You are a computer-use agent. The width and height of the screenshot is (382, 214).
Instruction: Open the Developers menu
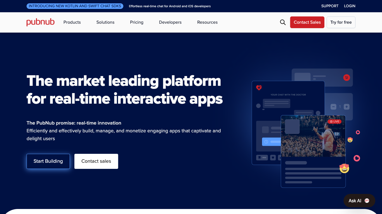coord(170,22)
